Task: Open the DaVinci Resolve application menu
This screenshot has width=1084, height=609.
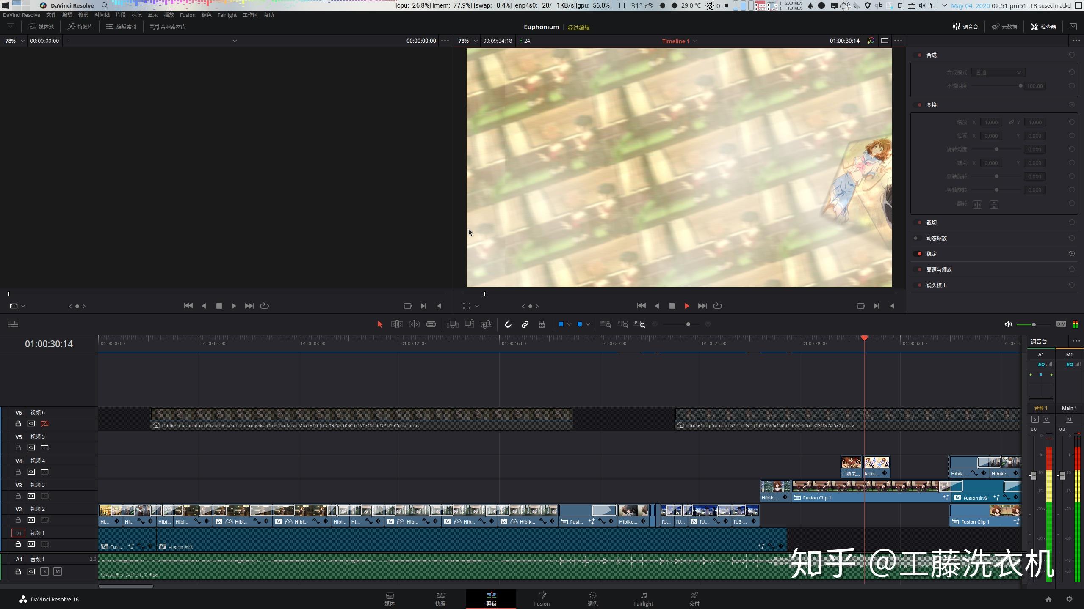Action: click(x=22, y=15)
